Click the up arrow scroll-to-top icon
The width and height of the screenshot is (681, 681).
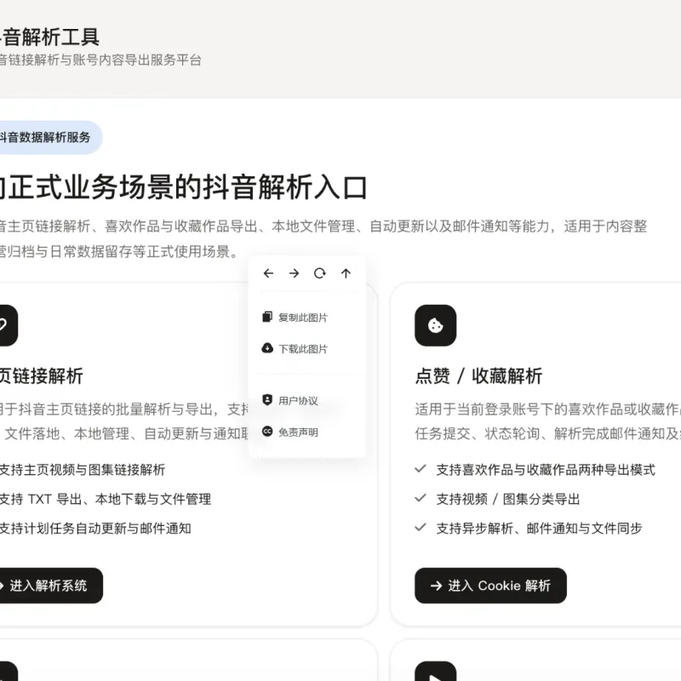pyautogui.click(x=346, y=273)
